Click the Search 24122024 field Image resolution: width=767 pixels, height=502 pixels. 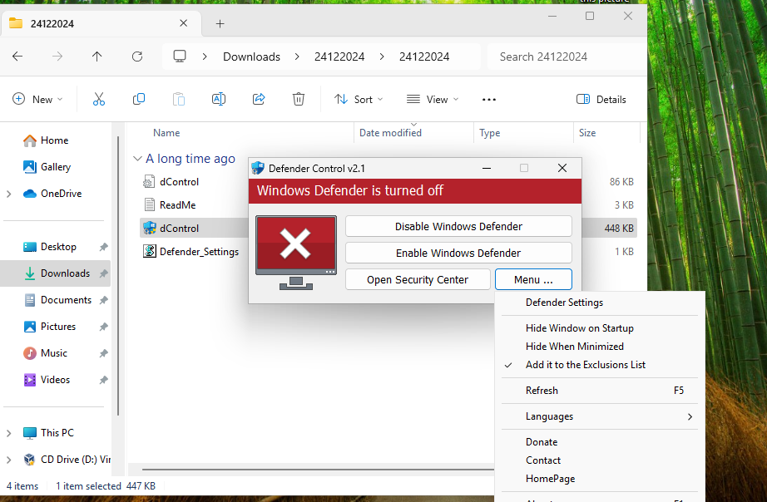(567, 57)
